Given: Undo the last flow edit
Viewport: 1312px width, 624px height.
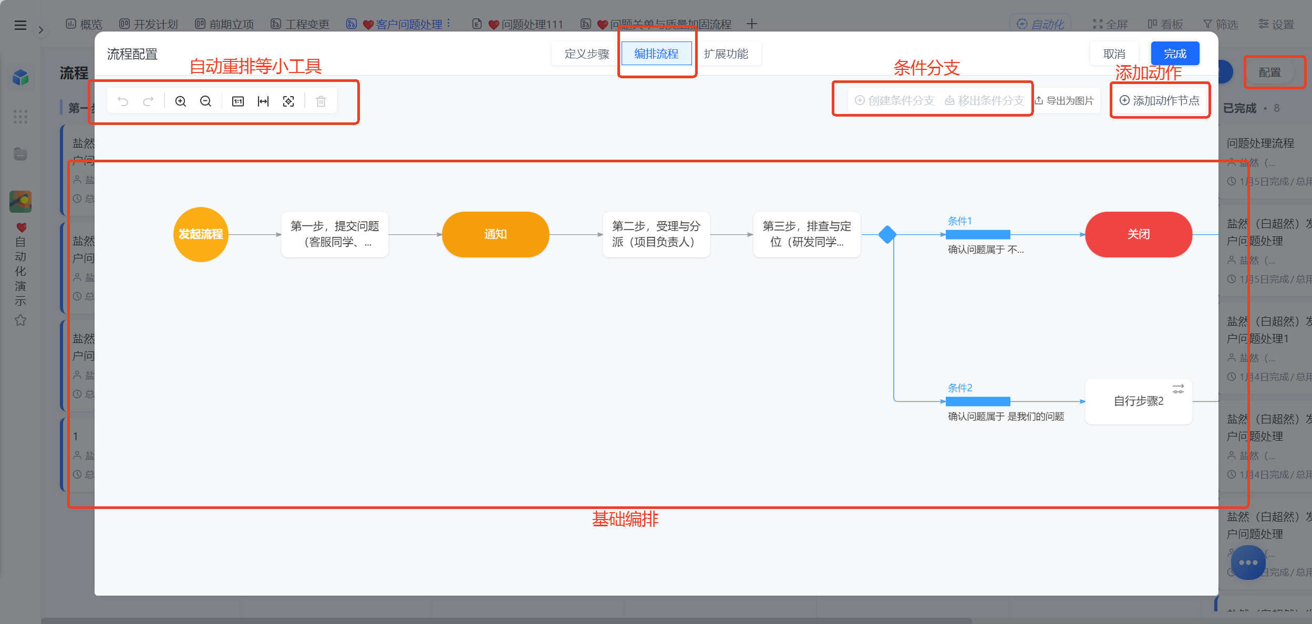Looking at the screenshot, I should tap(123, 101).
